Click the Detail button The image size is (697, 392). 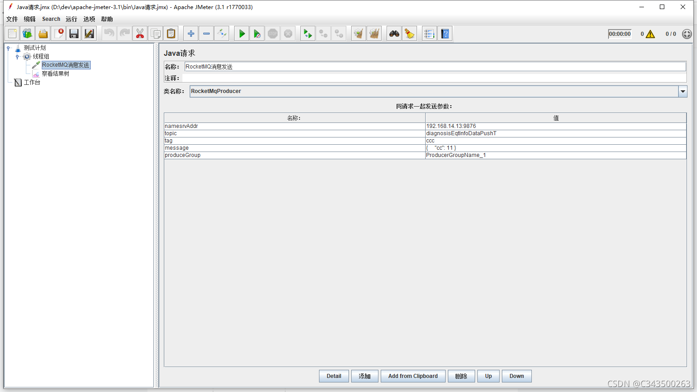coord(334,376)
